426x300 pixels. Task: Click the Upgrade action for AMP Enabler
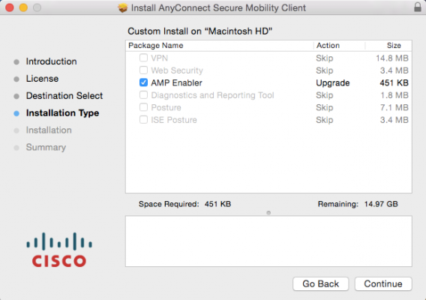coord(333,83)
